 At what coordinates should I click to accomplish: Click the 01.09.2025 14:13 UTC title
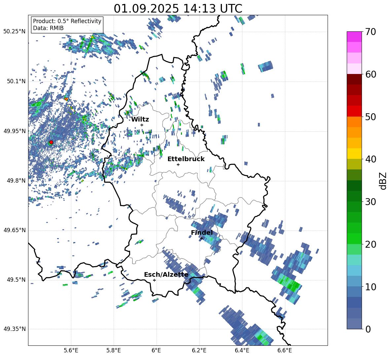178,9
